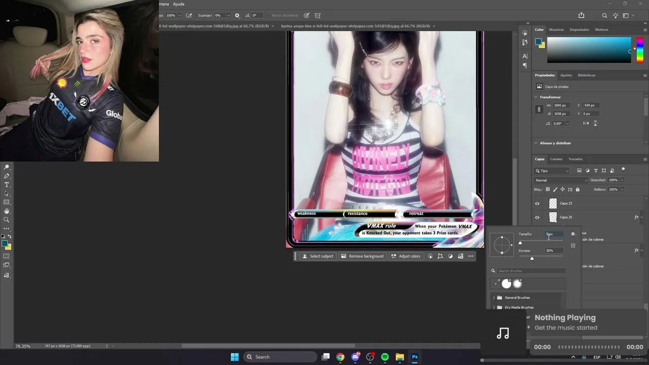Click the Search icon in the top bar

pyautogui.click(x=604, y=16)
